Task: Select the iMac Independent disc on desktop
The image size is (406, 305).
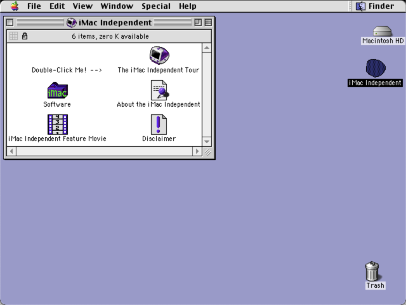Action: click(x=376, y=68)
